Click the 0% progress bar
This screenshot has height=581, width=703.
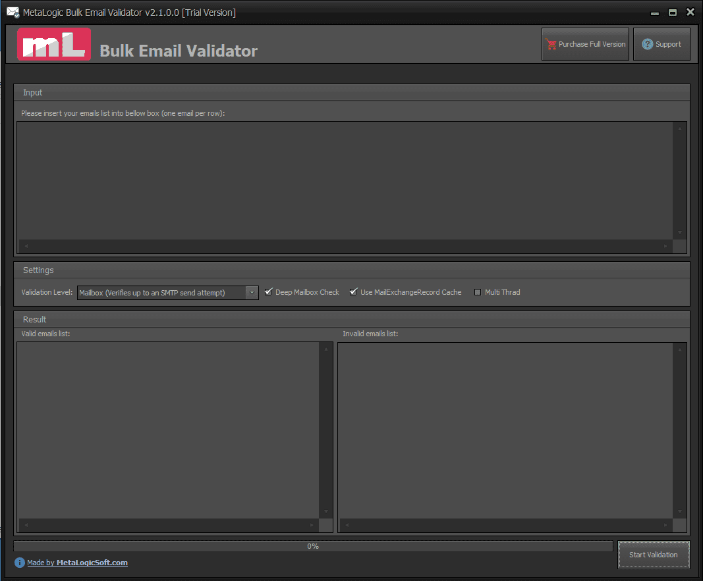[313, 546]
